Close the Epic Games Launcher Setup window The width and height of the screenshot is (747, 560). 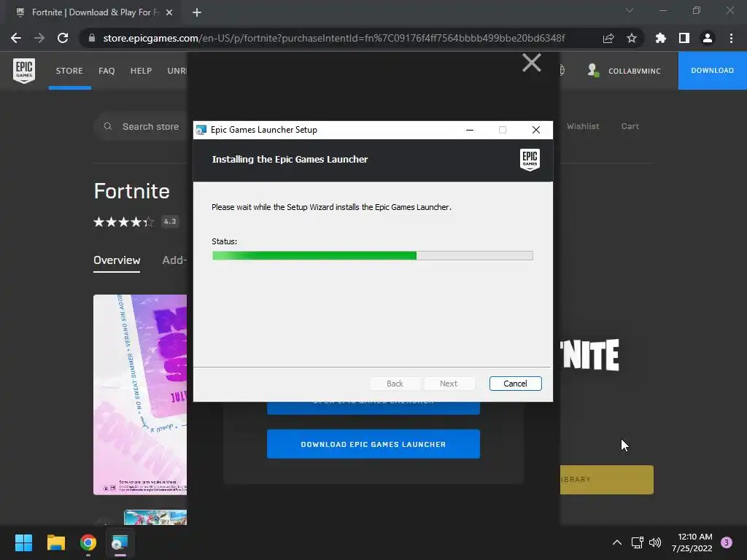(x=536, y=130)
